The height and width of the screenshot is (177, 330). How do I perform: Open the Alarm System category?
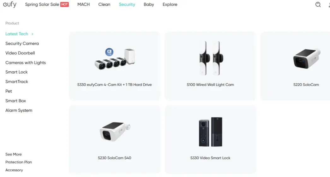(19, 110)
